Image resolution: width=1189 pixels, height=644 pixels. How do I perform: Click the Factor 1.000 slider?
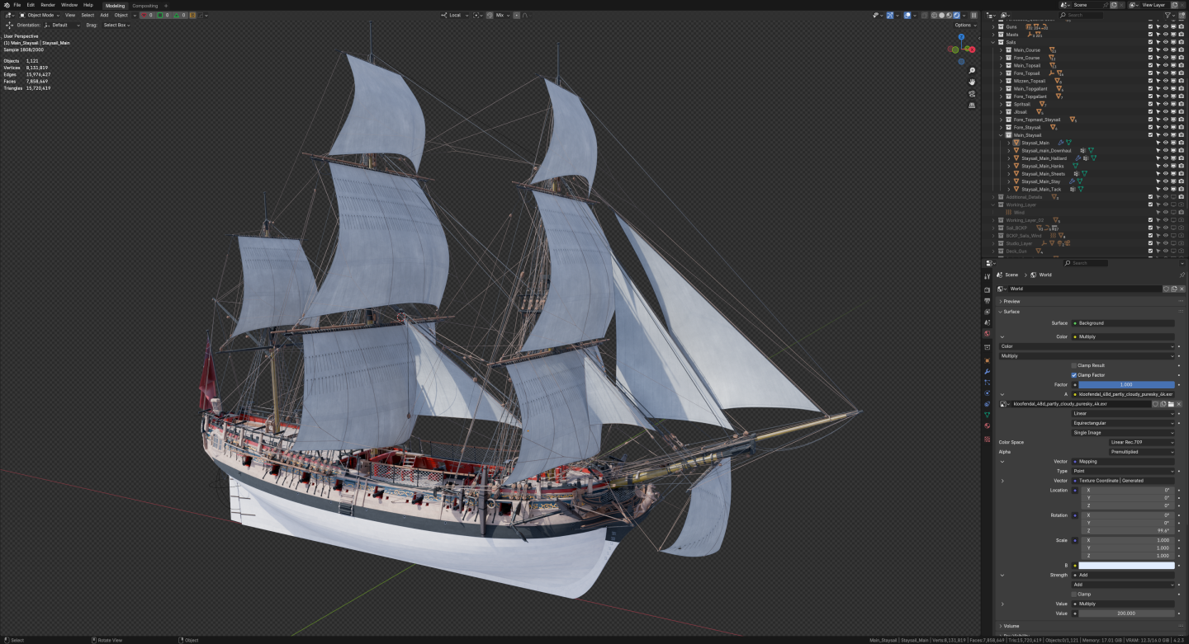point(1126,385)
